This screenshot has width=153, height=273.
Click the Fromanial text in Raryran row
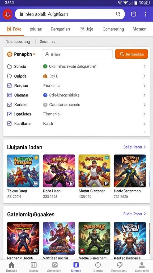[52, 86]
